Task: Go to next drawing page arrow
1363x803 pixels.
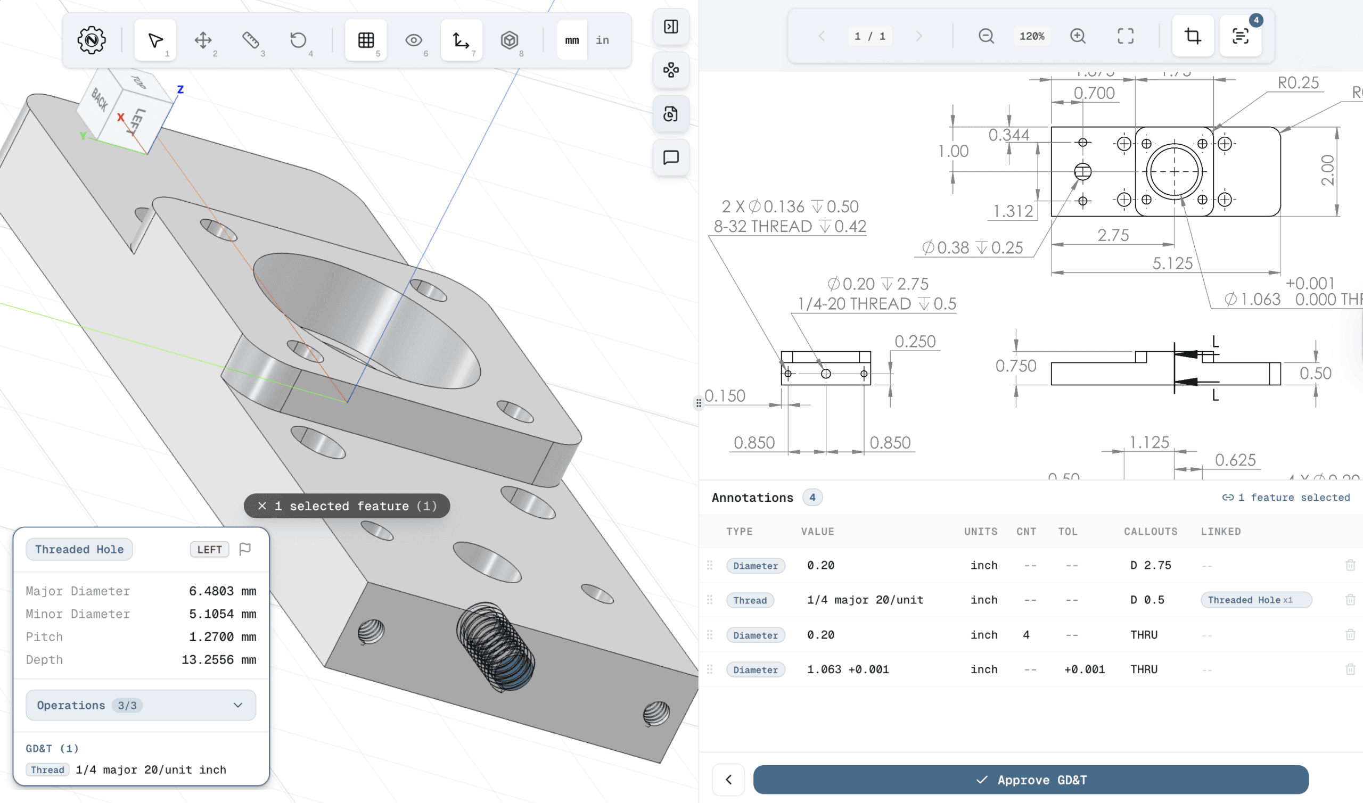Action: coord(918,36)
